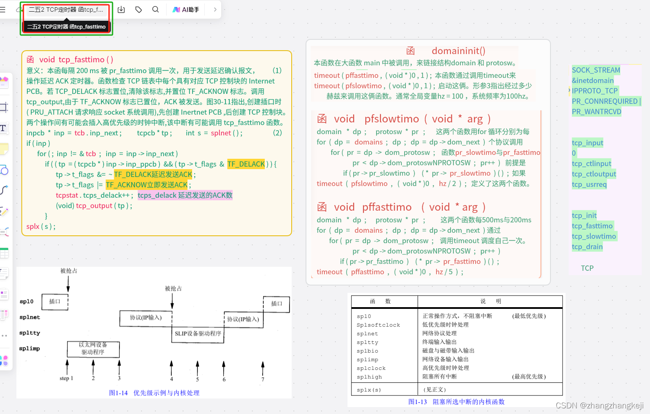The image size is (650, 414).
Task: Click 'PR_CONNREQUIRED |' highlighted text
Action: click(606, 101)
